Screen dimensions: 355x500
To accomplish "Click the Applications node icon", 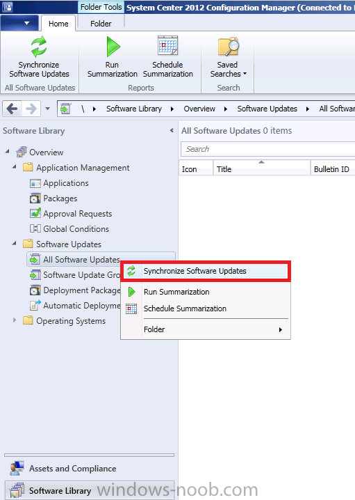I will tap(35, 183).
